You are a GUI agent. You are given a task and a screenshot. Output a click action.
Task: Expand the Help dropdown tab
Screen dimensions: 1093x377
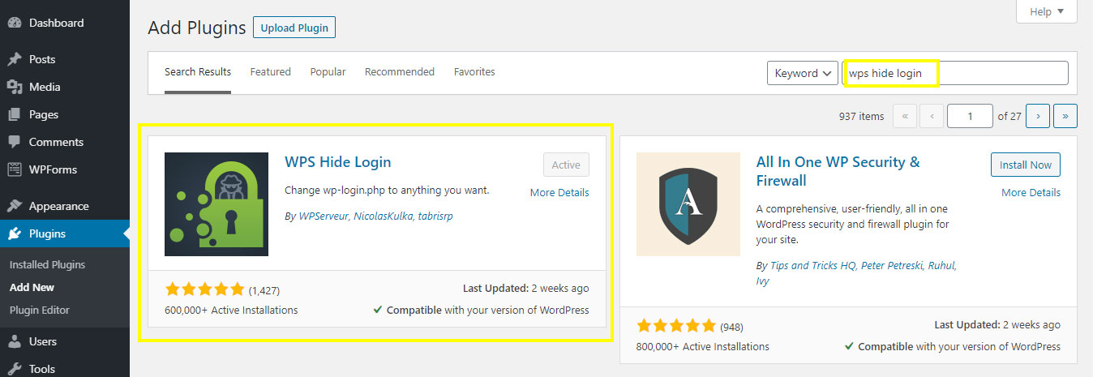click(x=1047, y=11)
